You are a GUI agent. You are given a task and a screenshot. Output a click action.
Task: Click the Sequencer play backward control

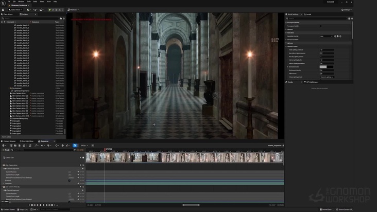[x=40, y=205]
